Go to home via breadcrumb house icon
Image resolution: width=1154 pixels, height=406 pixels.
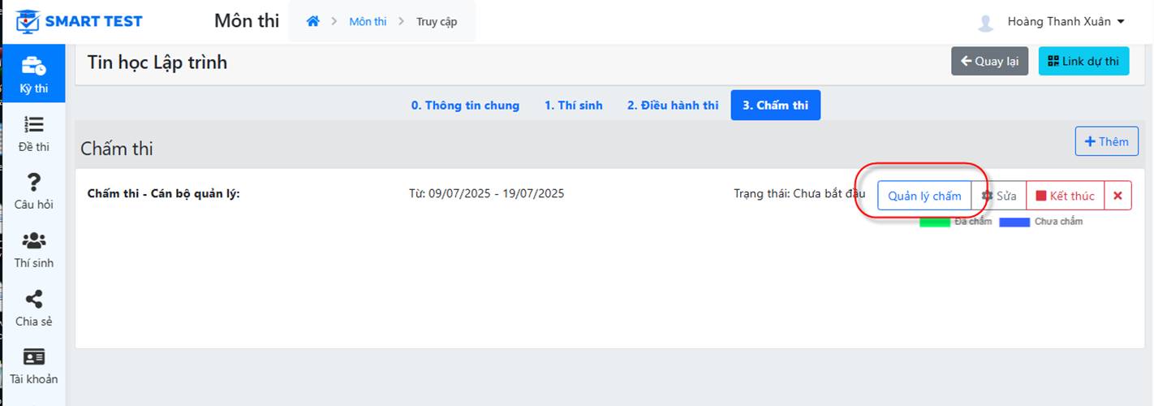(x=312, y=22)
